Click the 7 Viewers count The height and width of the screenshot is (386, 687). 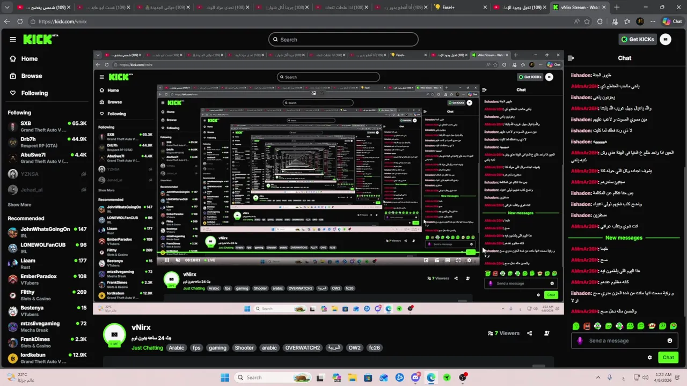tap(503, 333)
